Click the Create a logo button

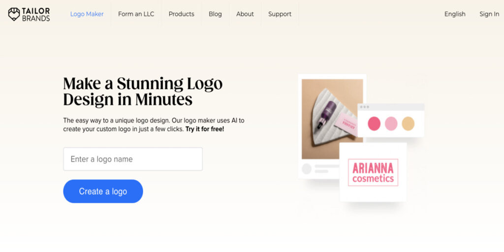(103, 191)
